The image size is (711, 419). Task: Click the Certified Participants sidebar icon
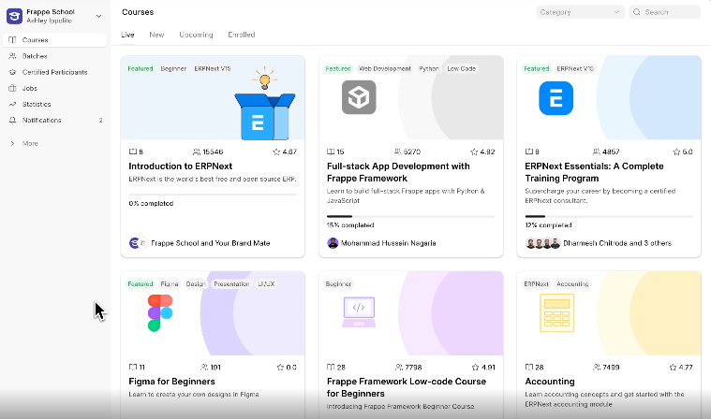[12, 72]
